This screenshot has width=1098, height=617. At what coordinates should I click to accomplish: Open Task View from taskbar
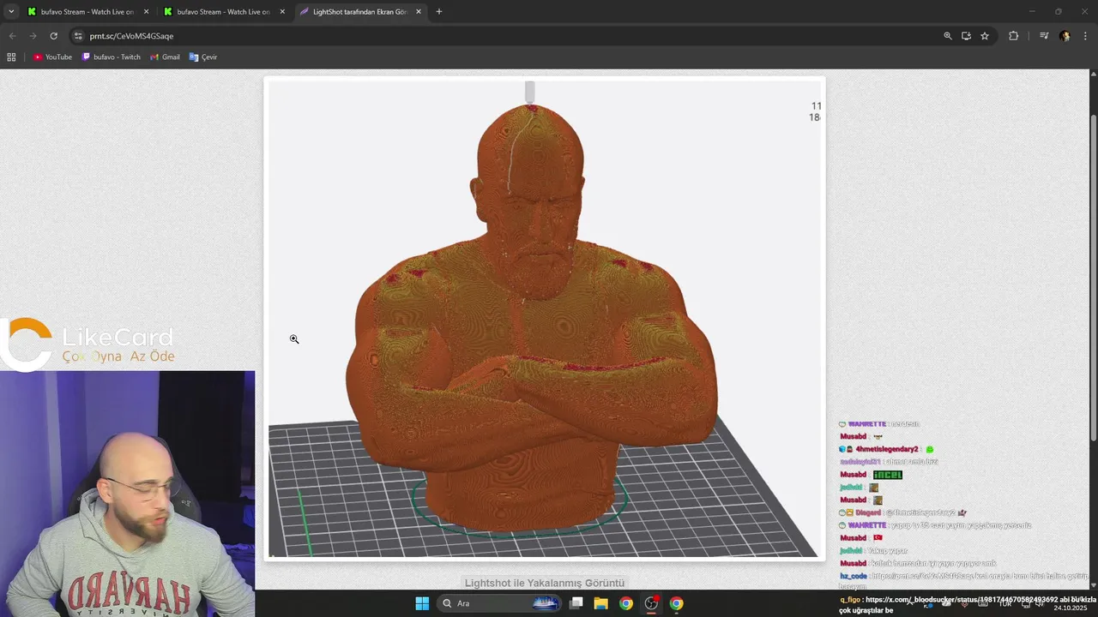point(576,603)
